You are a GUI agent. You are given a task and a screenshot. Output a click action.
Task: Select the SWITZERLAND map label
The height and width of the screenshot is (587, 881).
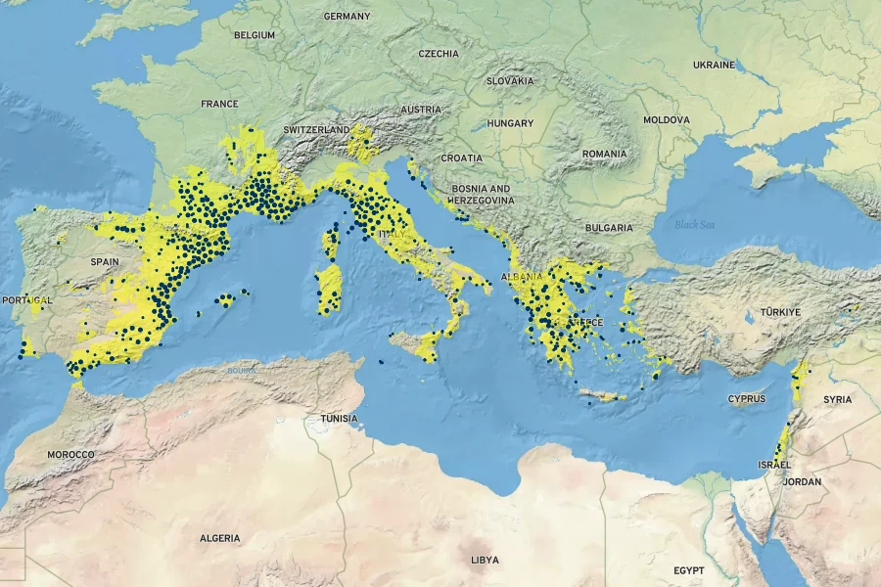316,129
